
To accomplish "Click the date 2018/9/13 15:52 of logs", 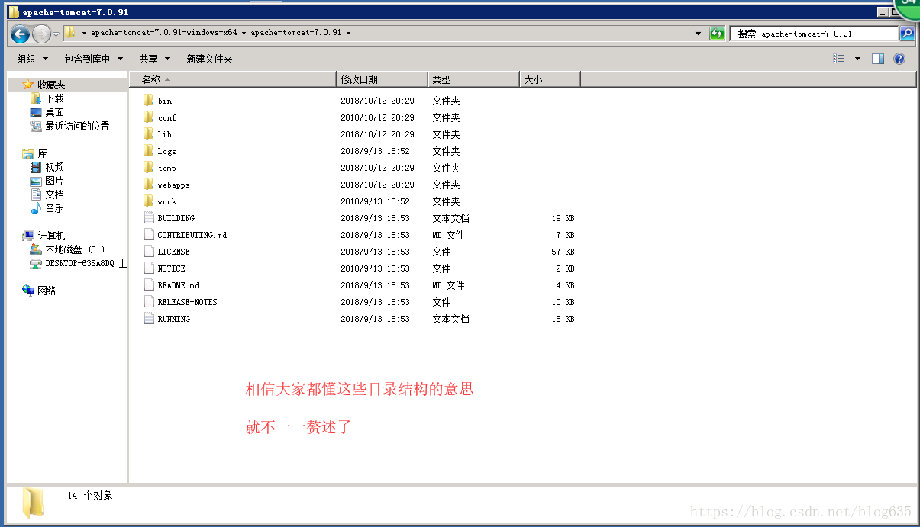I will coord(375,151).
